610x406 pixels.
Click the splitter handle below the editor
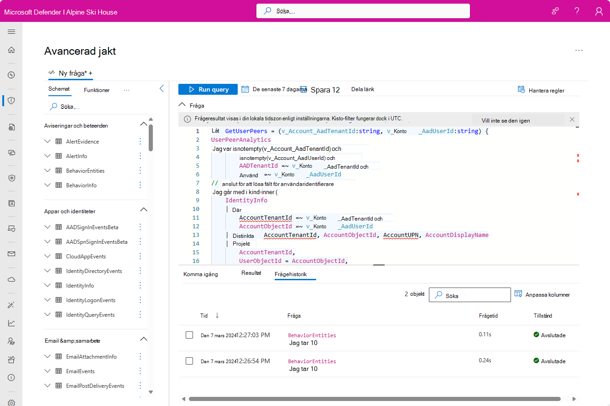click(379, 265)
